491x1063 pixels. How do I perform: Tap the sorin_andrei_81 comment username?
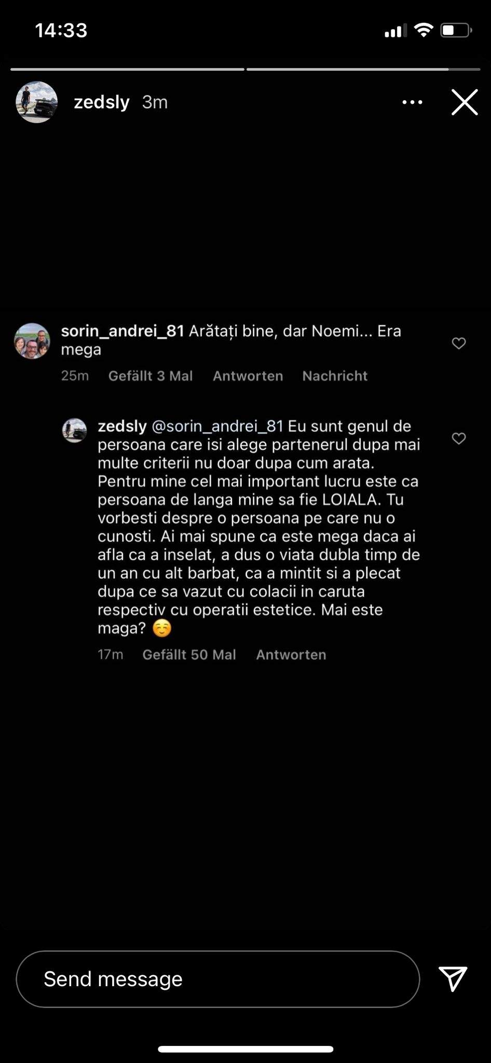pos(122,331)
